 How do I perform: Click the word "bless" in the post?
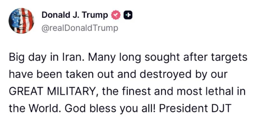103,108
